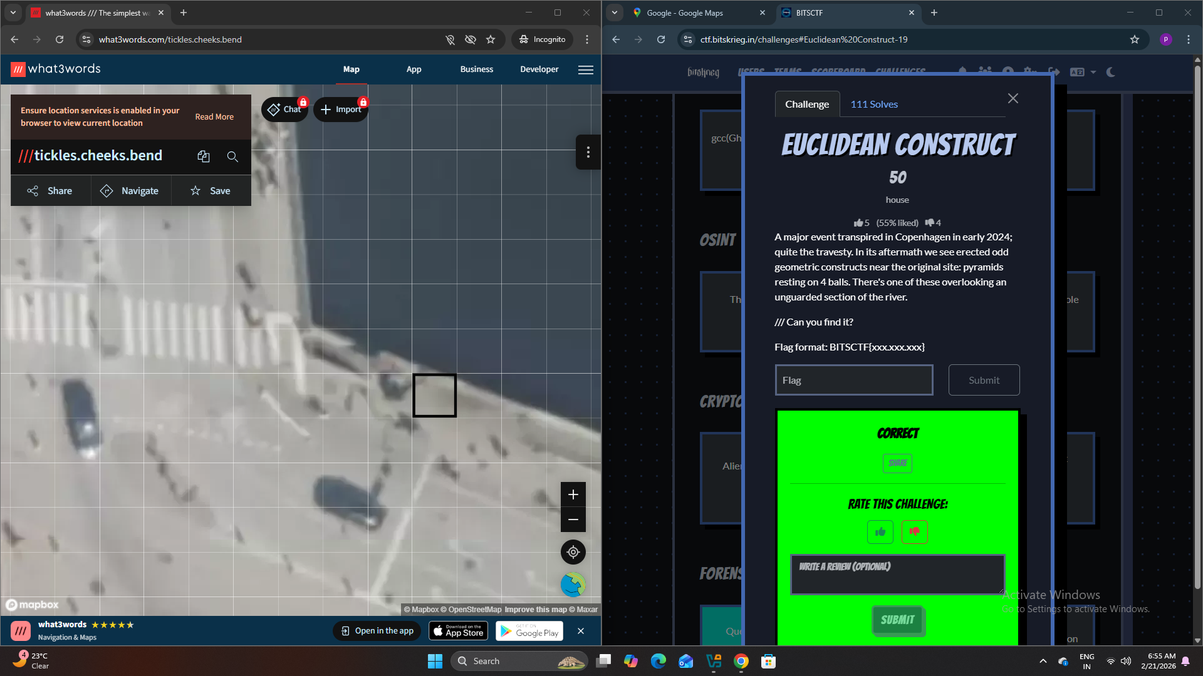Launch Microsoft Edge from the taskbar

[658, 661]
